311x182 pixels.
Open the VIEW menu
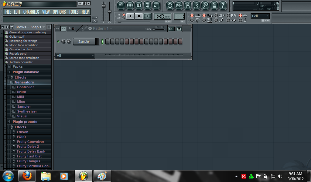pos(46,12)
